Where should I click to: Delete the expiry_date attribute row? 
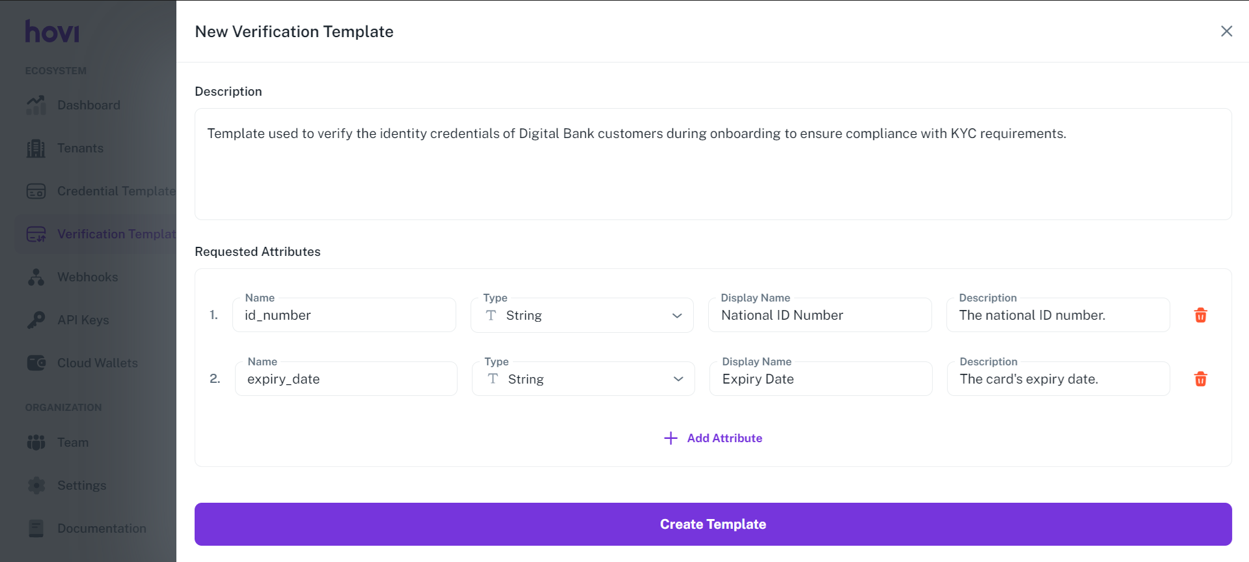[x=1200, y=379]
